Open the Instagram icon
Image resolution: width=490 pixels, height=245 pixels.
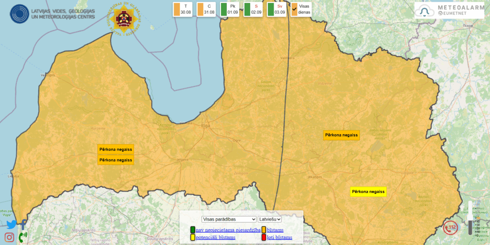10,237
